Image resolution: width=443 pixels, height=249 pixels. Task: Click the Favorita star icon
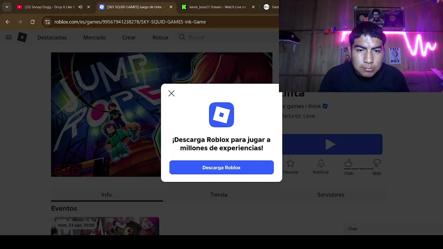pos(290,163)
